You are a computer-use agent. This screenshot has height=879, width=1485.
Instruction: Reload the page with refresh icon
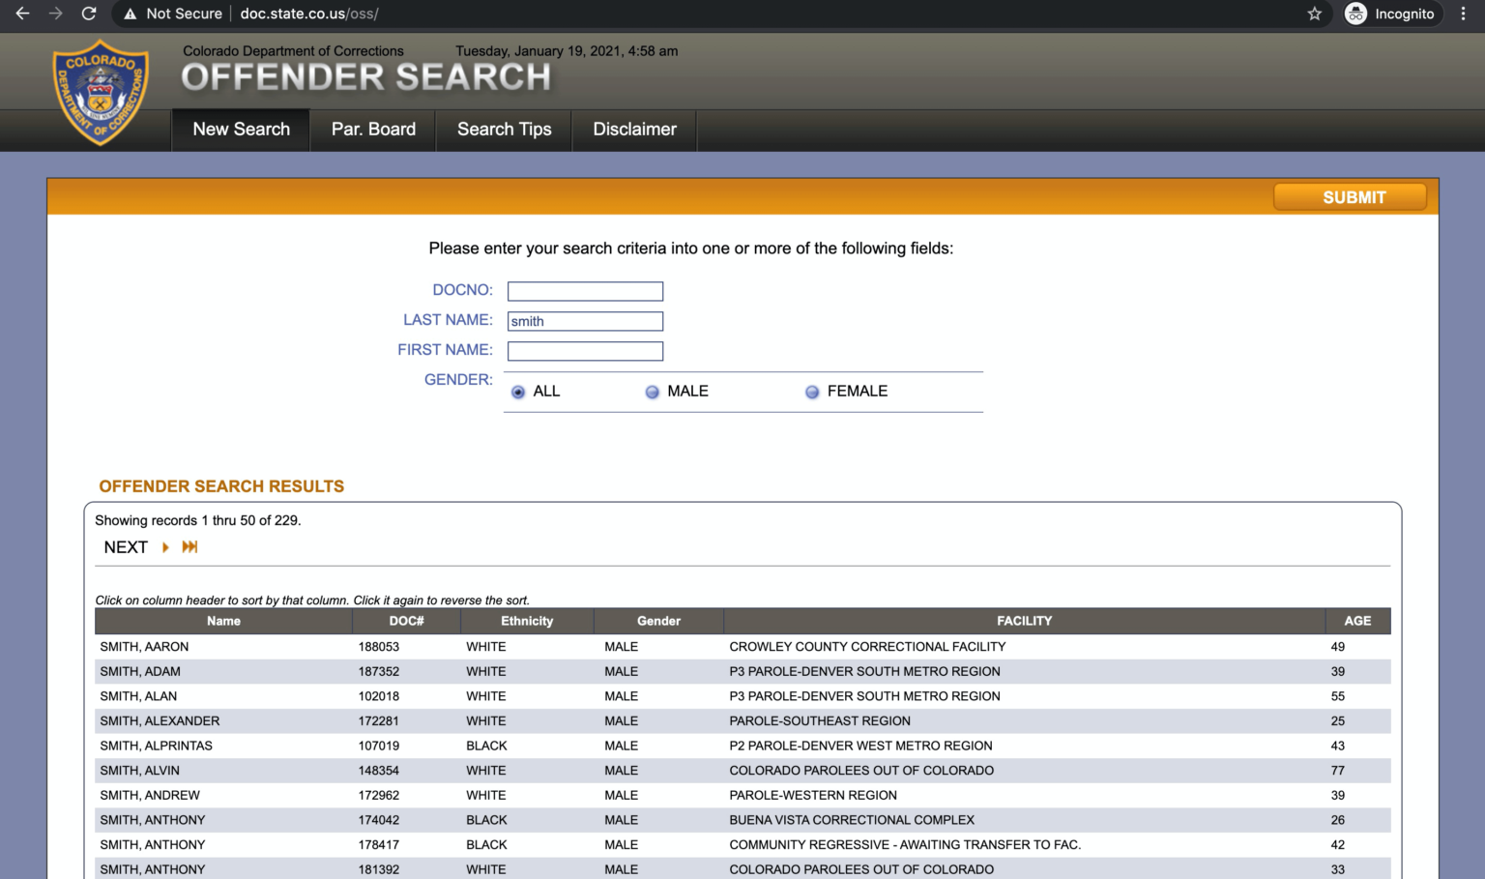point(89,14)
